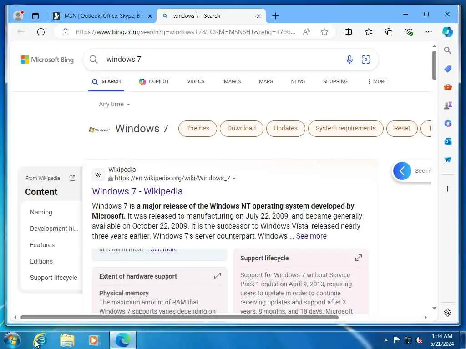Select SHOPPING search tab
The image size is (466, 349).
click(335, 81)
